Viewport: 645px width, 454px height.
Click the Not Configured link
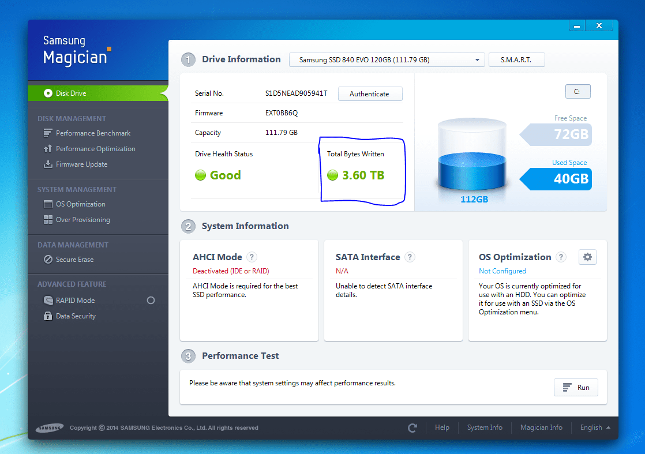[x=502, y=271]
